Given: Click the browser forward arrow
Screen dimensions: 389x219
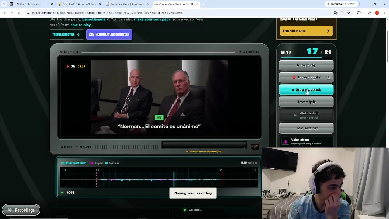Looking at the screenshot, I should [x=12, y=13].
